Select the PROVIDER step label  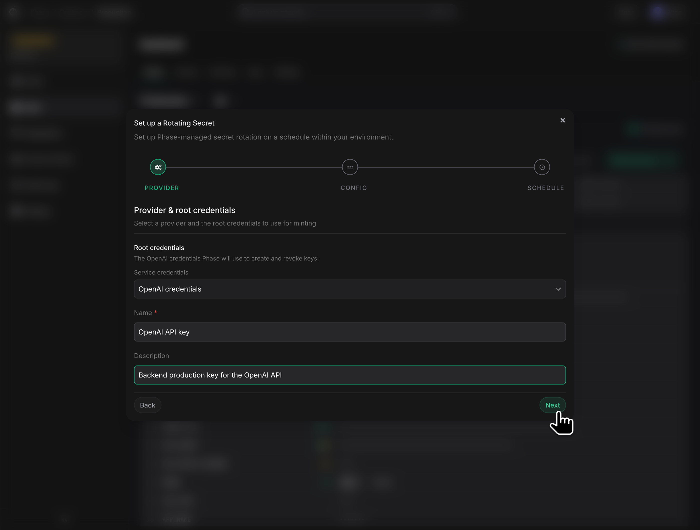(162, 188)
